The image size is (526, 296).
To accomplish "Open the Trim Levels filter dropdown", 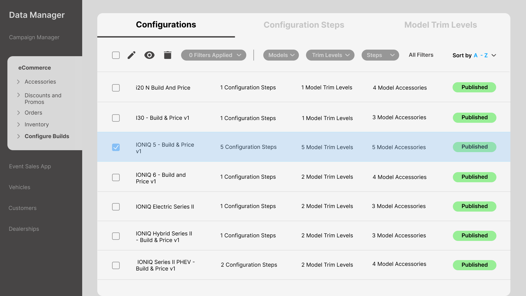I will pyautogui.click(x=330, y=55).
